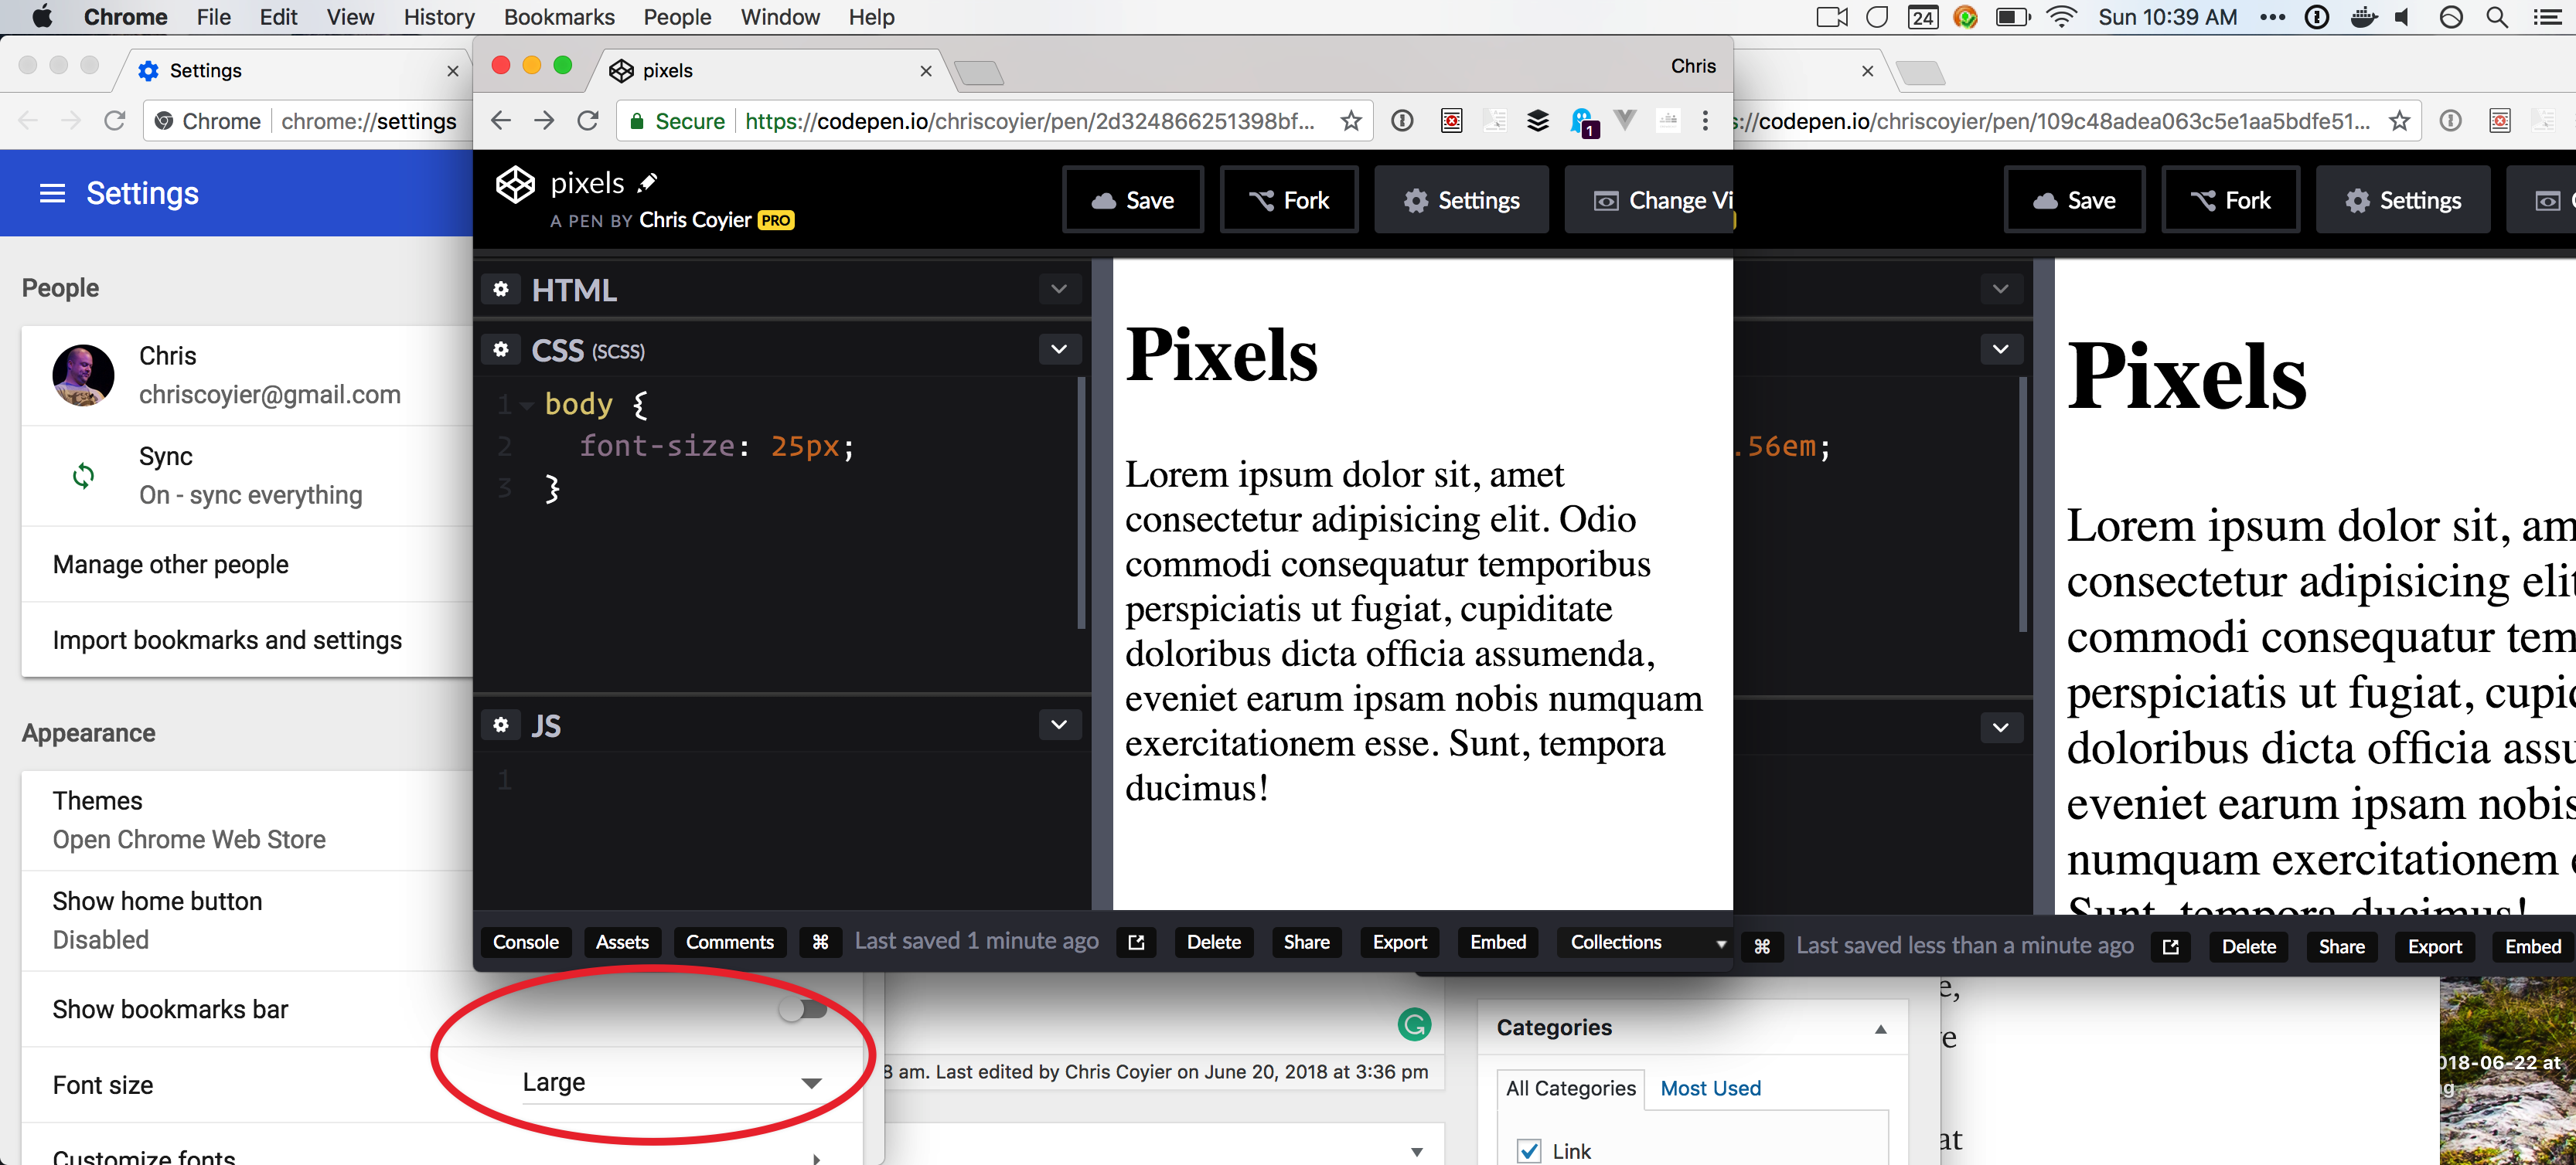Click the codepen URL address bar

1030,122
